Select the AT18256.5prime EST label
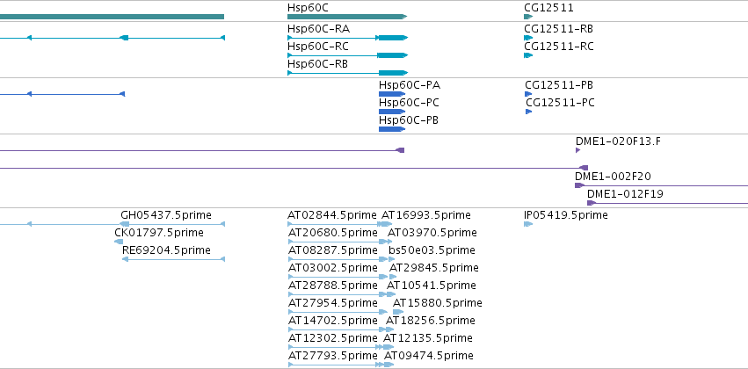Image resolution: width=748 pixels, height=369 pixels. pos(431,321)
